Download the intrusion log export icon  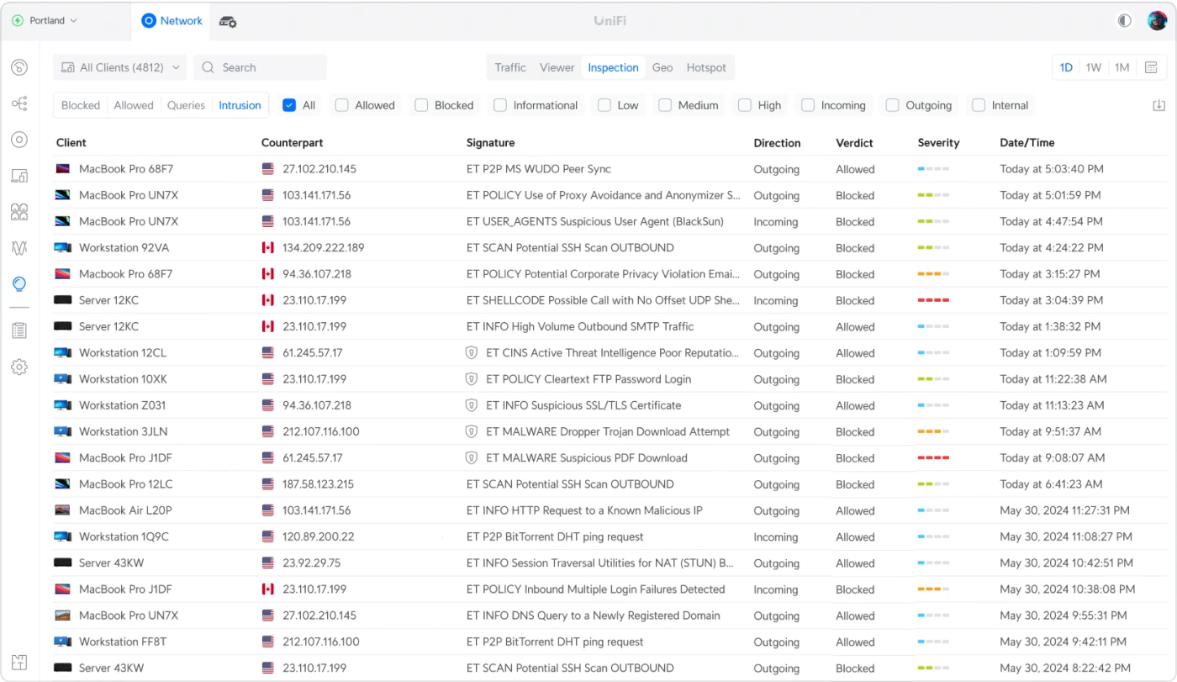pyautogui.click(x=1159, y=105)
